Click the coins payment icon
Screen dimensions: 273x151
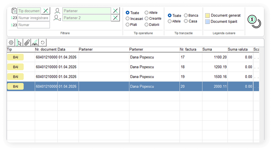(x=254, y=21)
